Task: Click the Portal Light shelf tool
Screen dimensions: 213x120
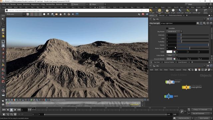Action: (x=188, y=11)
